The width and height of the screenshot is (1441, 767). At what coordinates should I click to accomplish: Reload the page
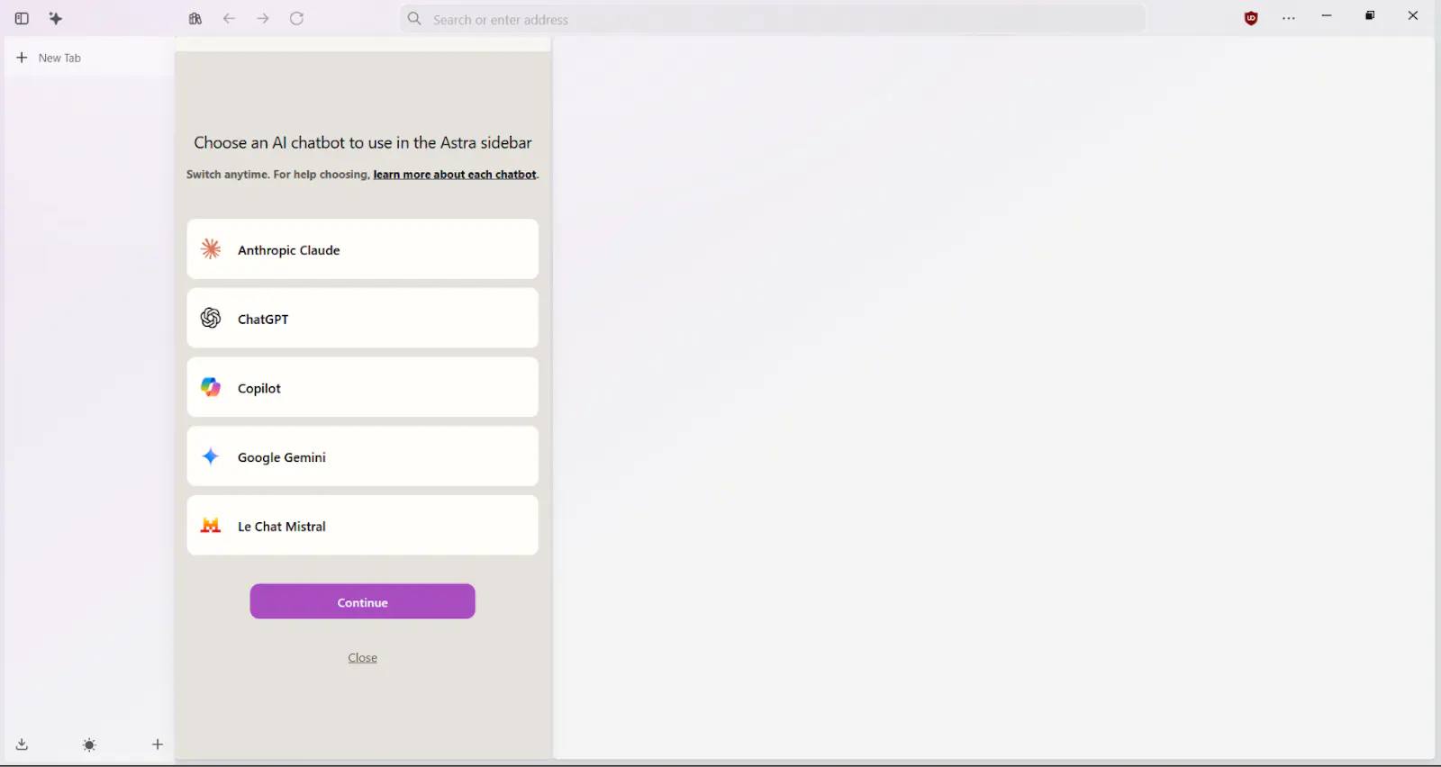(x=297, y=18)
